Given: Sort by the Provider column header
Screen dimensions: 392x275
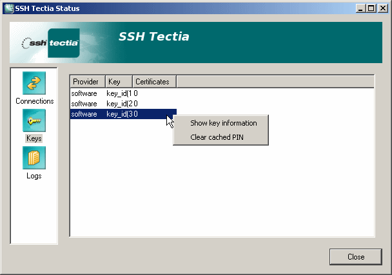Looking at the screenshot, I should (88, 82).
